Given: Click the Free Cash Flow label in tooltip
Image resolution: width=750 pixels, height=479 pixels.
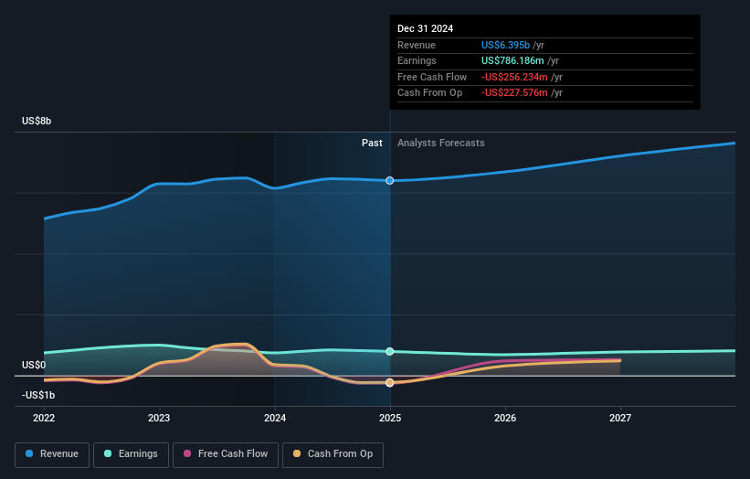Looking at the screenshot, I should 432,77.
